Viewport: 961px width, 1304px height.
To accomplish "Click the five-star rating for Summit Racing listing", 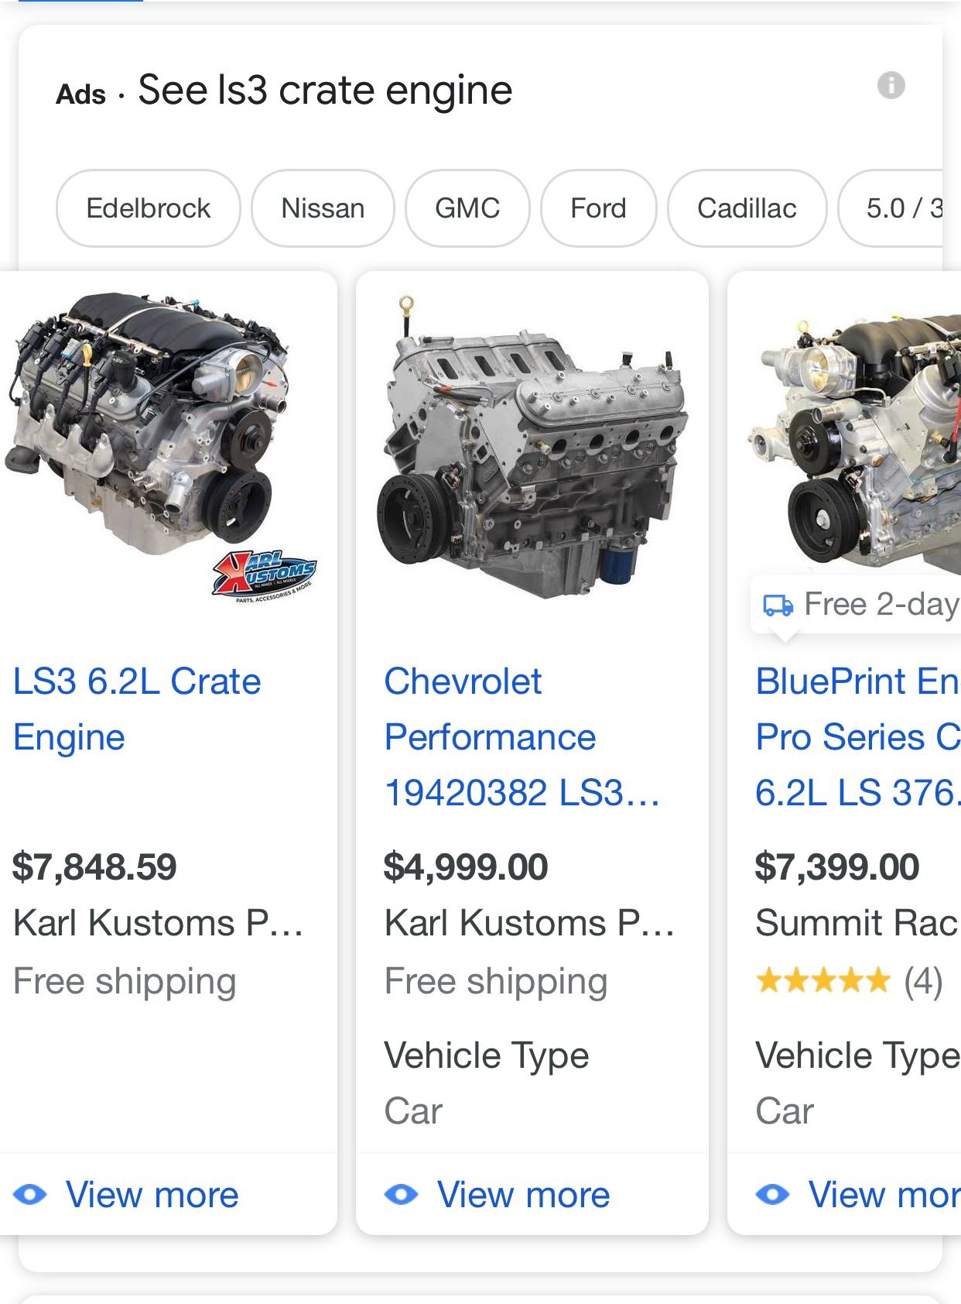I will tap(824, 980).
